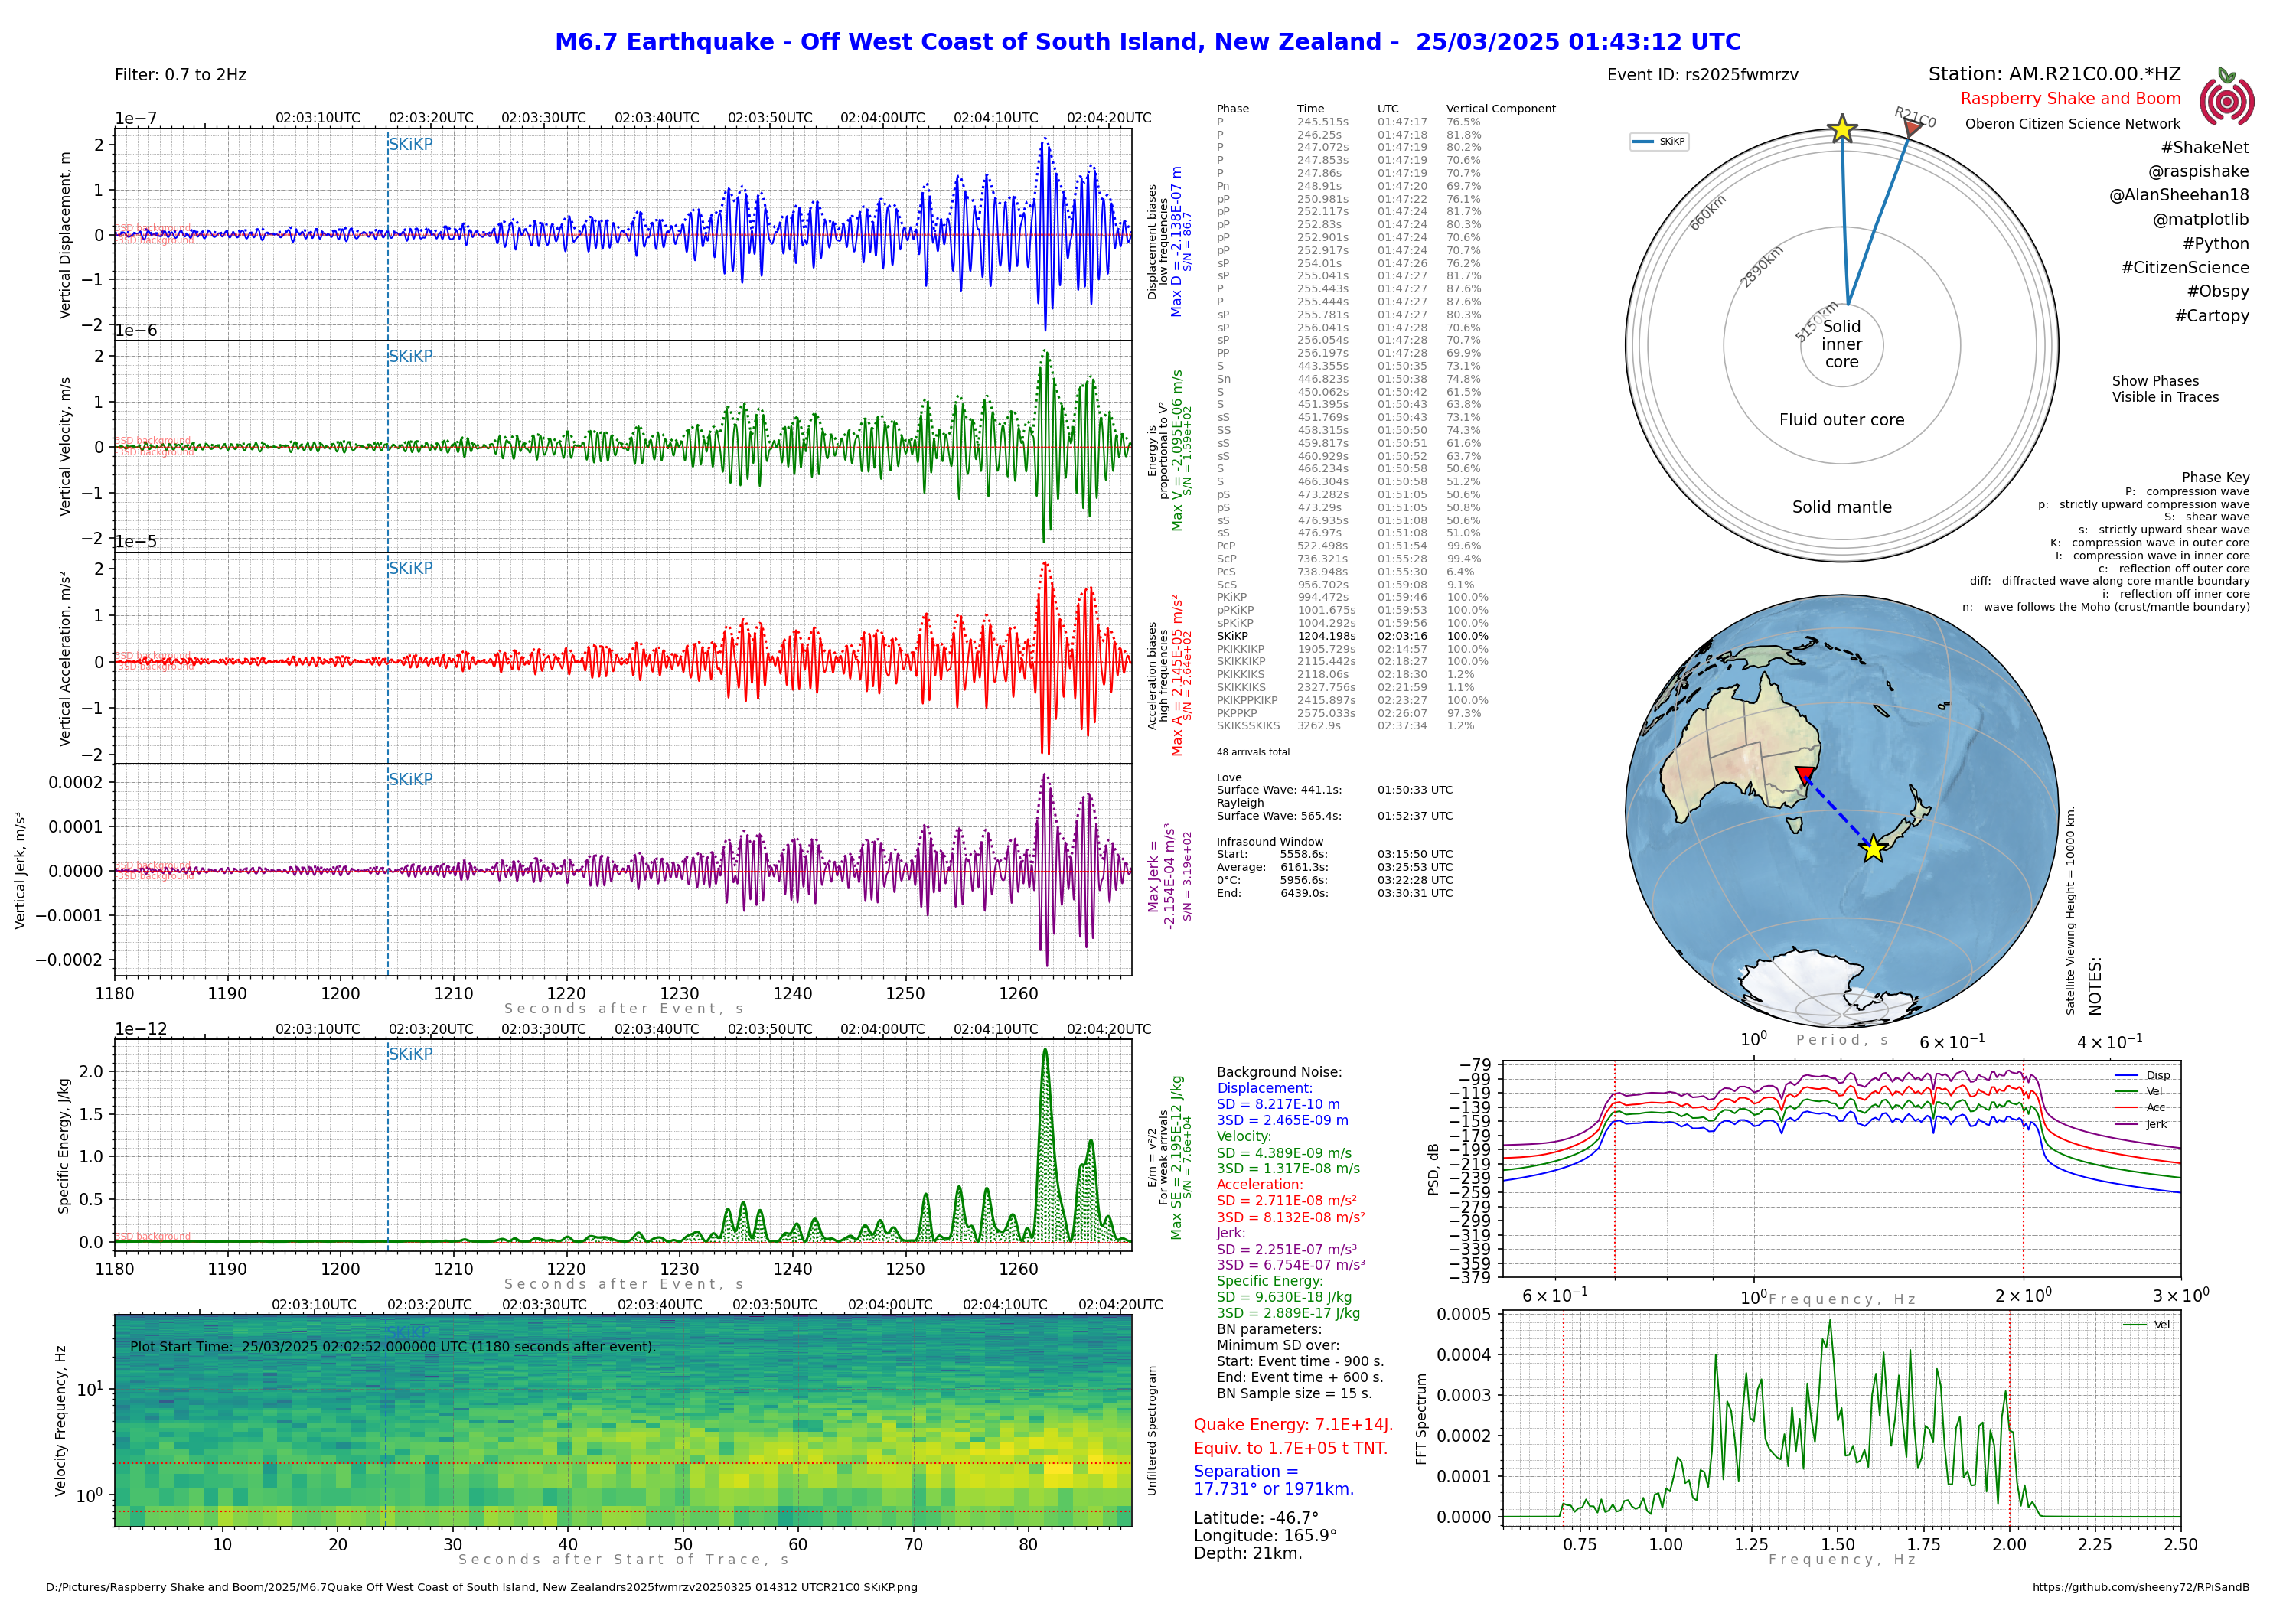Click the #Obspy hashtag
Image resolution: width=2296 pixels, height=1607 pixels.
2217,291
